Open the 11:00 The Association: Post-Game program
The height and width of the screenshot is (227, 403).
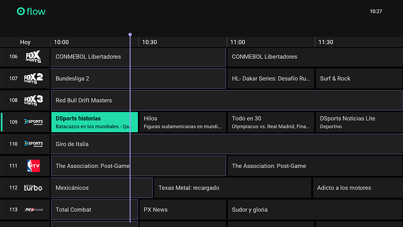click(315, 166)
